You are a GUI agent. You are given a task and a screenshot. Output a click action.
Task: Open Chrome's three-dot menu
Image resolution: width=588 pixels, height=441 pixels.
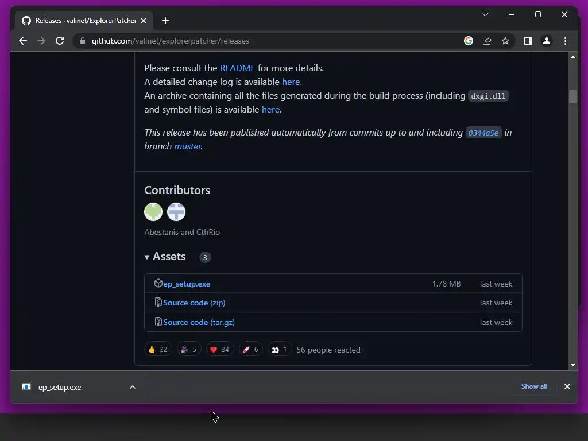coord(565,41)
